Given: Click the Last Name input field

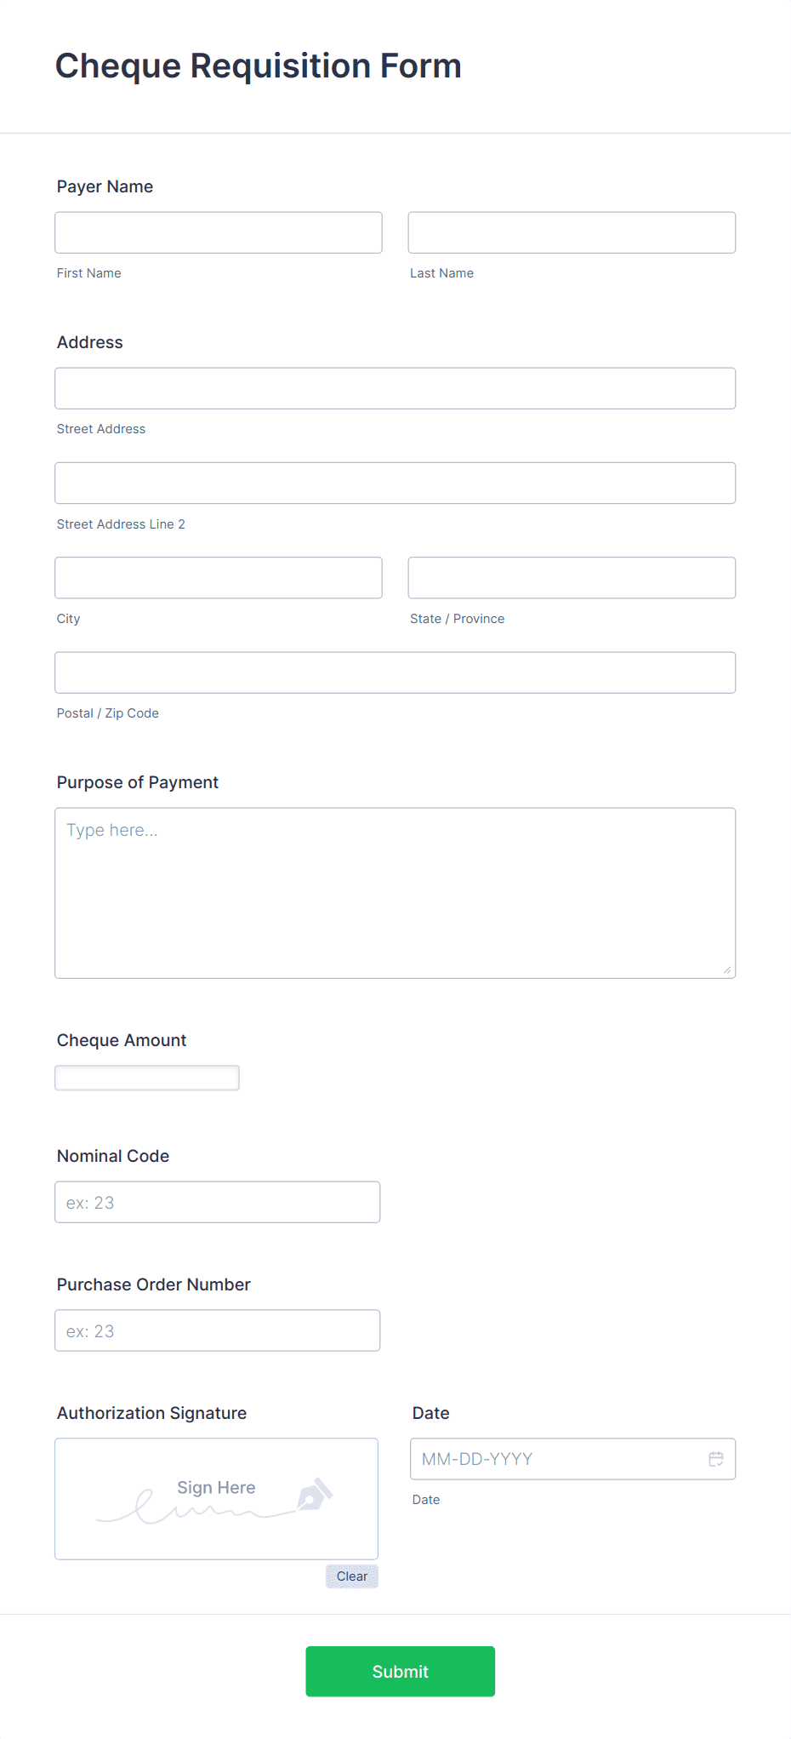Looking at the screenshot, I should click(x=571, y=232).
